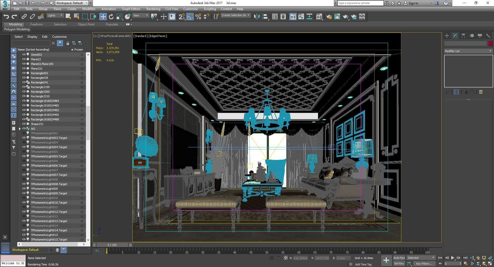The height and width of the screenshot is (267, 494).
Task: Toggle frozen state of Plane02
Action: [x=82, y=59]
